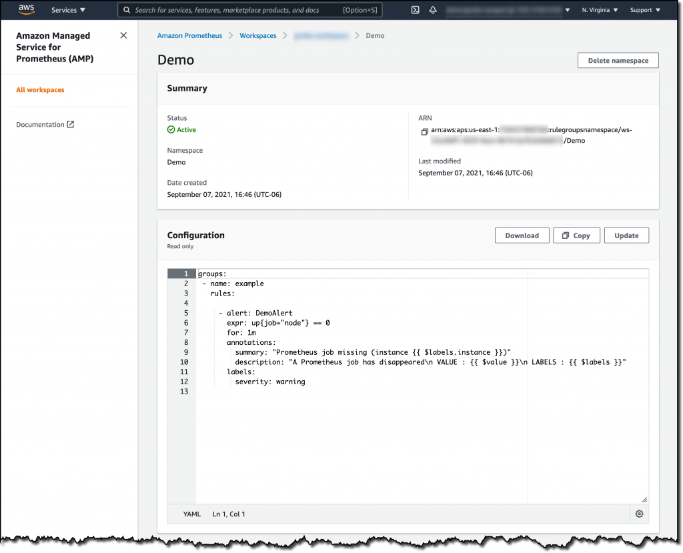This screenshot has width=683, height=553.
Task: Go to Amazon Prometheus breadcrumb
Action: [189, 35]
